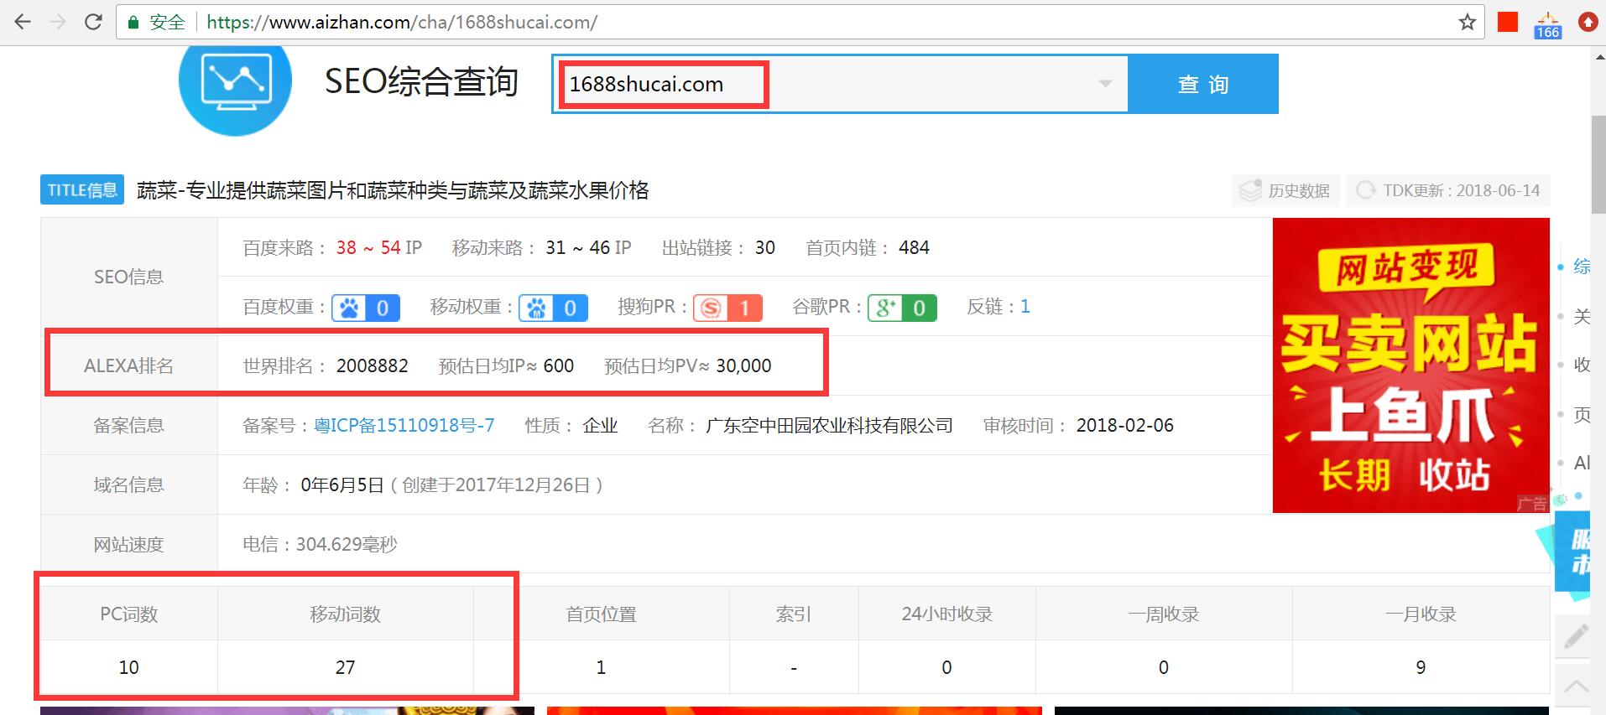Open the domain history dropdown arrow
The width and height of the screenshot is (1606, 715).
1105,84
